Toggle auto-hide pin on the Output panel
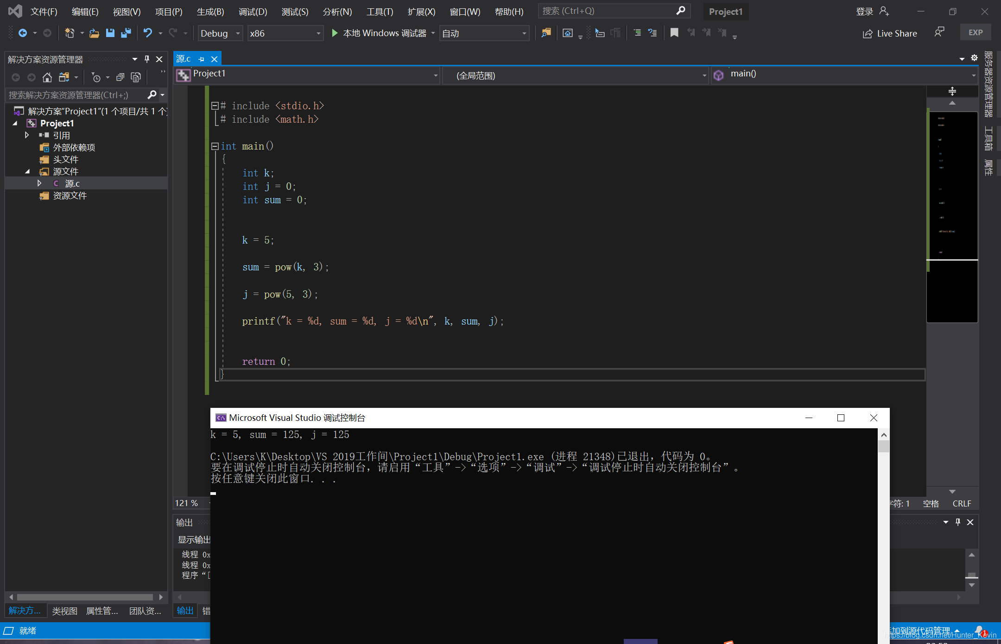 pyautogui.click(x=958, y=522)
